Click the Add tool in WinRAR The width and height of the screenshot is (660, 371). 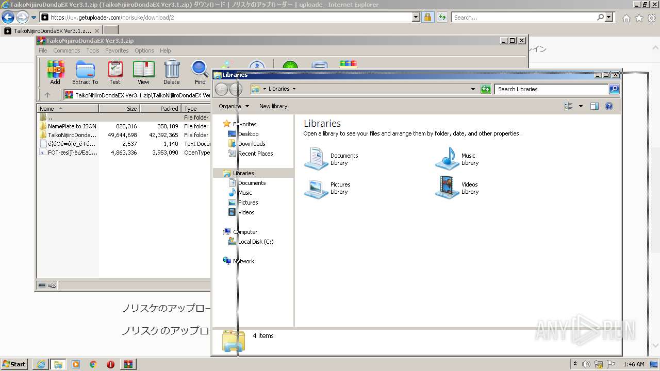55,72
